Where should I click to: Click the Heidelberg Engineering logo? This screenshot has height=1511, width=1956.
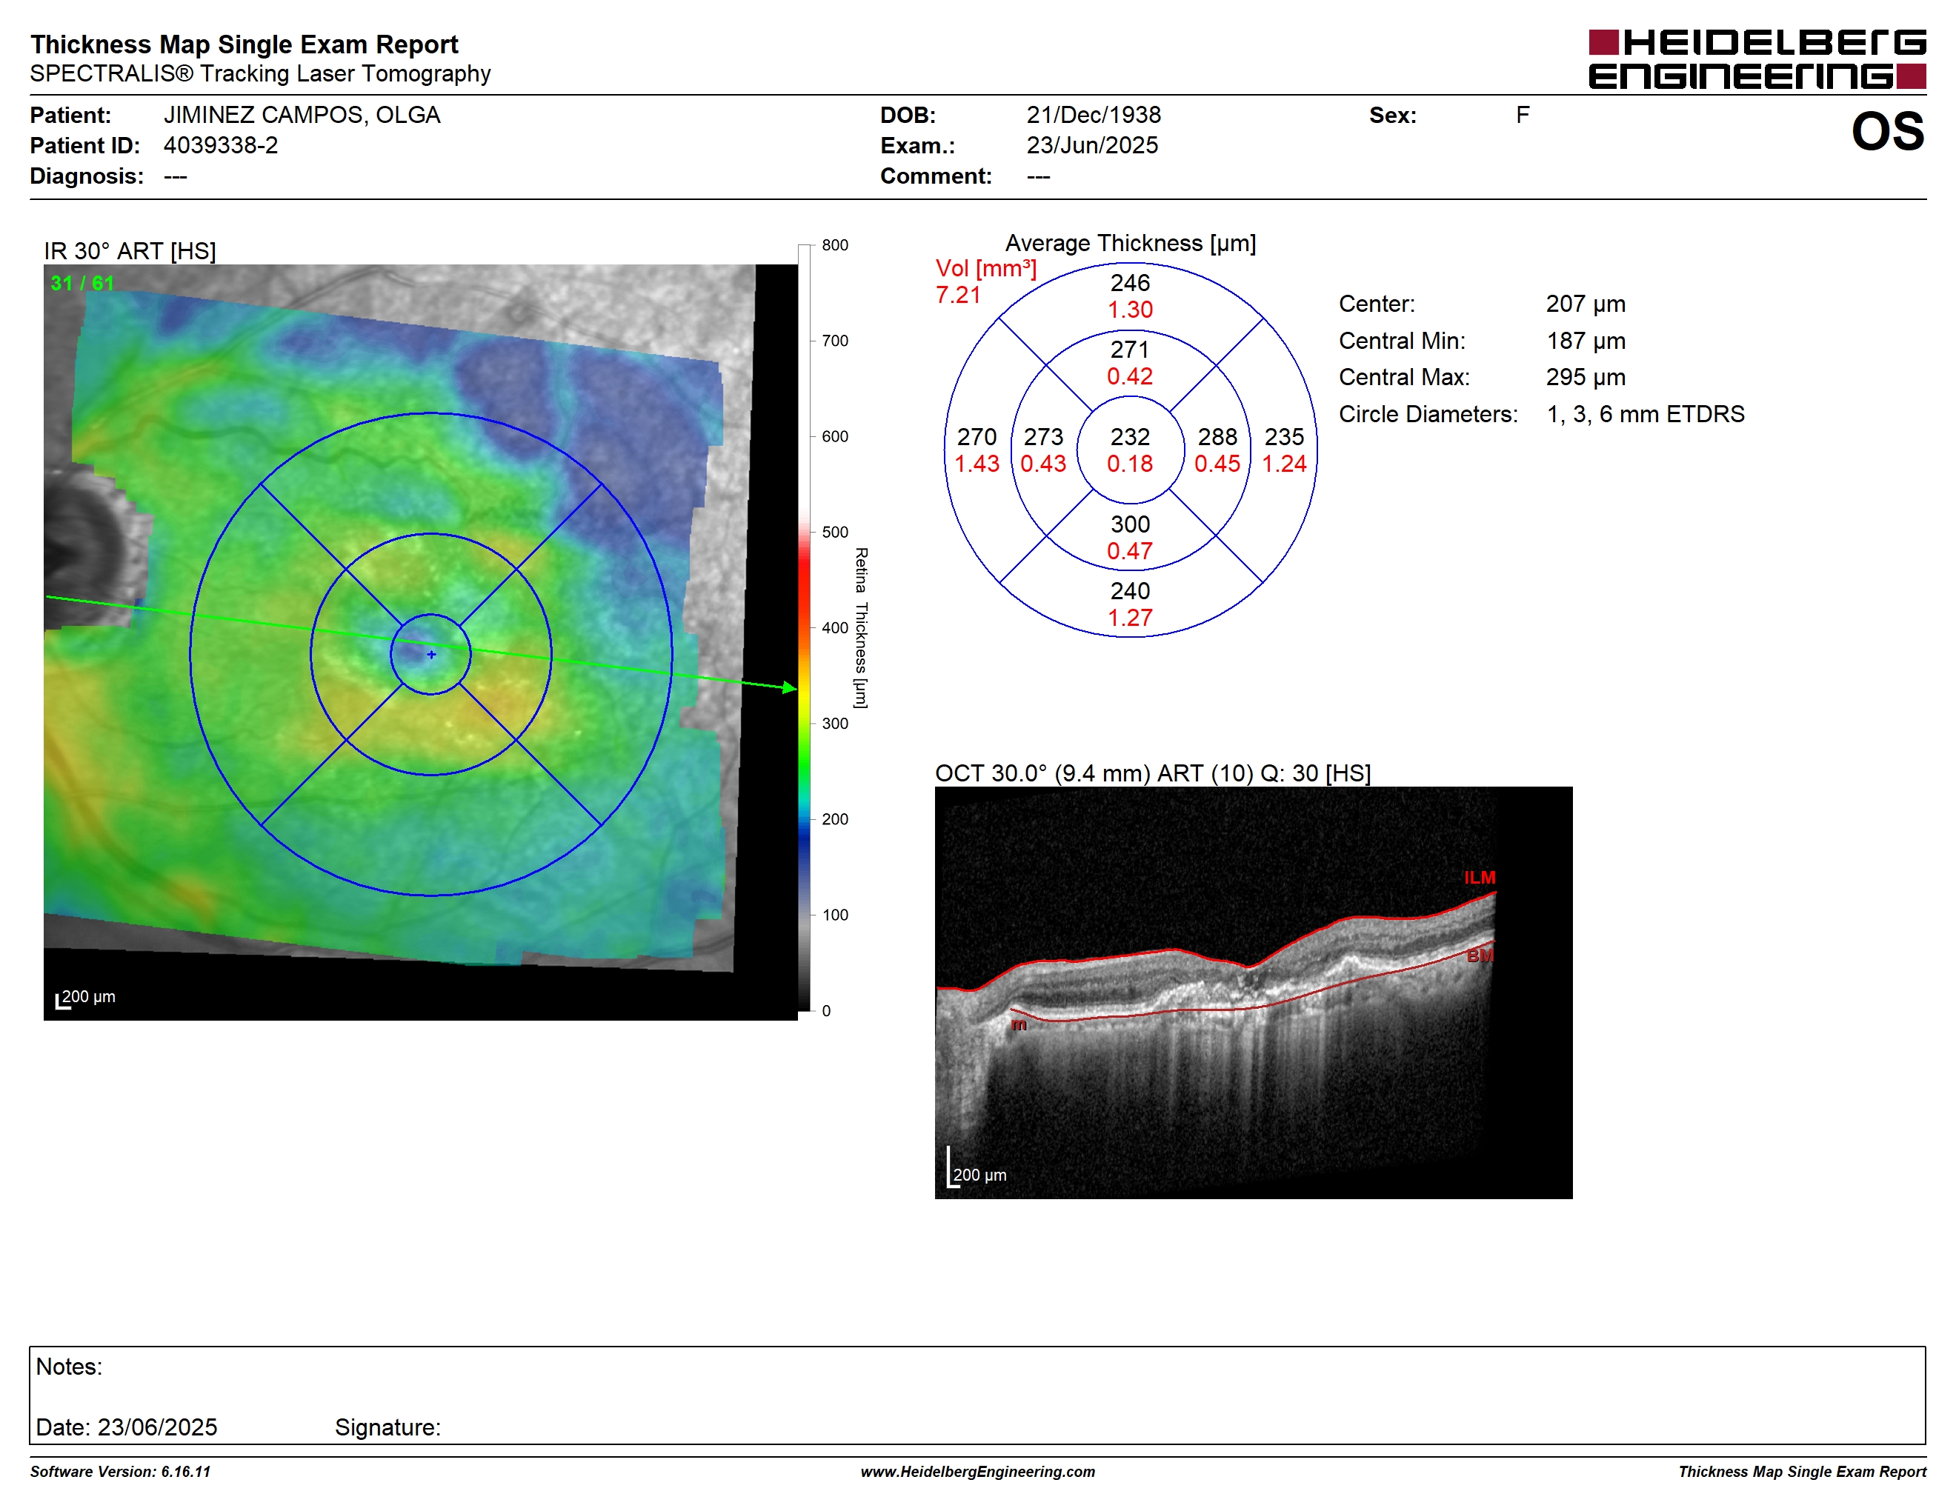[1756, 60]
